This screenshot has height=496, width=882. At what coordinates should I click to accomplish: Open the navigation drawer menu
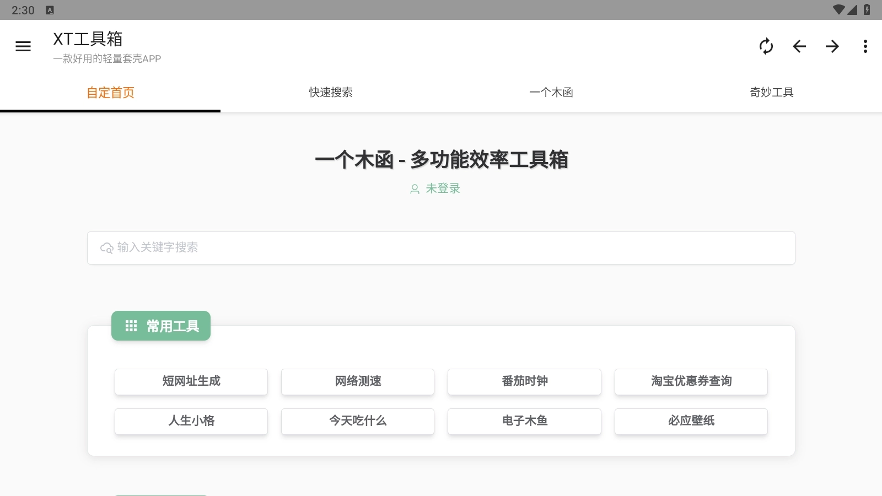[23, 46]
